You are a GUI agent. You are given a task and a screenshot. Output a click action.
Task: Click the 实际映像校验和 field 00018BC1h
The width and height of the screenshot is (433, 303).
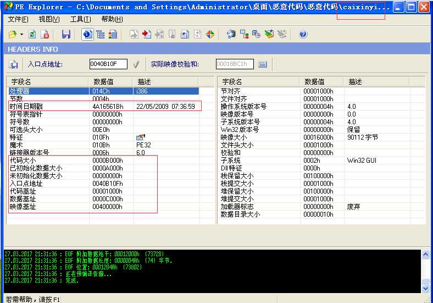[235, 64]
